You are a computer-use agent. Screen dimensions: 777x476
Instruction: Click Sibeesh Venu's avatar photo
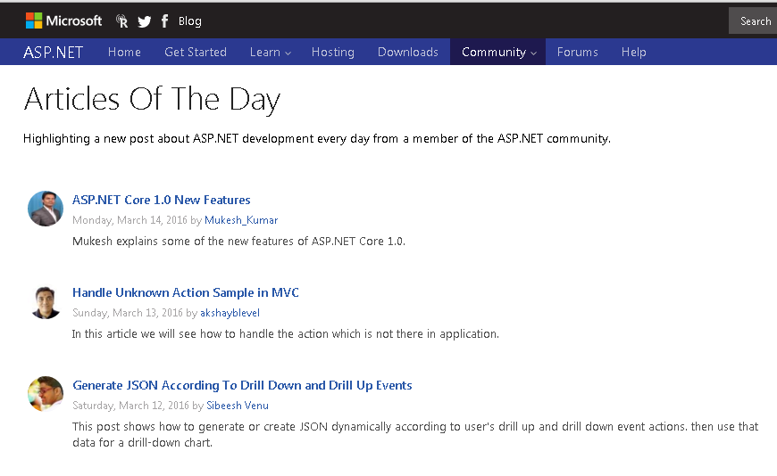click(x=46, y=394)
